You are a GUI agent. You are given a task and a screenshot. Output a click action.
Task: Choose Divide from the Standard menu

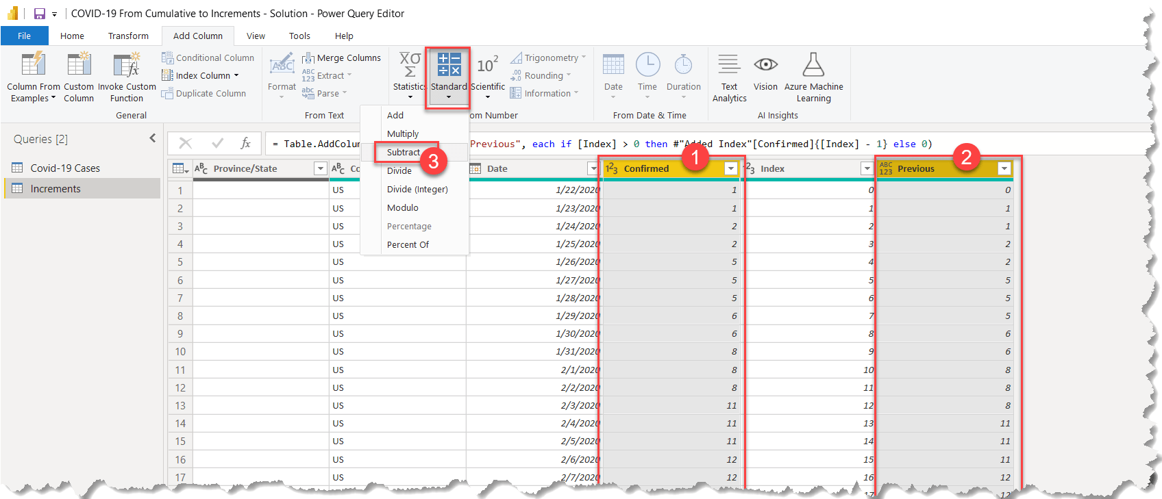[415, 171]
